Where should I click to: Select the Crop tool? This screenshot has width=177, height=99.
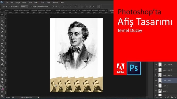point(2,28)
